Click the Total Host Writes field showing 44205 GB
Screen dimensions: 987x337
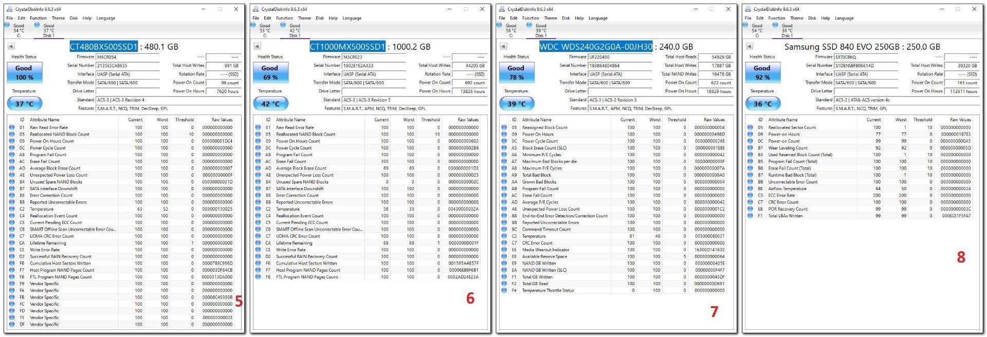(470, 66)
